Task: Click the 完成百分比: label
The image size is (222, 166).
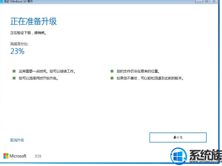Action: [x=19, y=44]
